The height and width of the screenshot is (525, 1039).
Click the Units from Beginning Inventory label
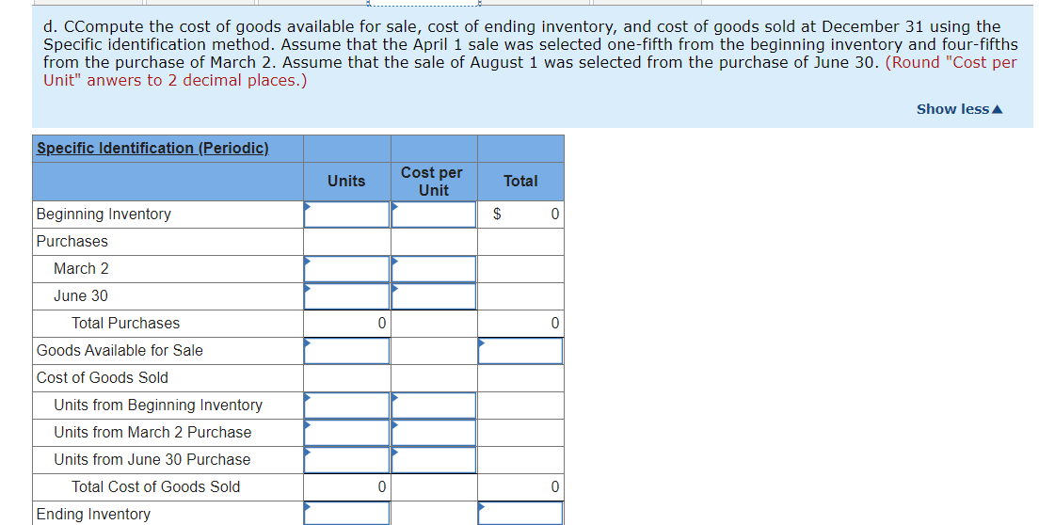(158, 406)
